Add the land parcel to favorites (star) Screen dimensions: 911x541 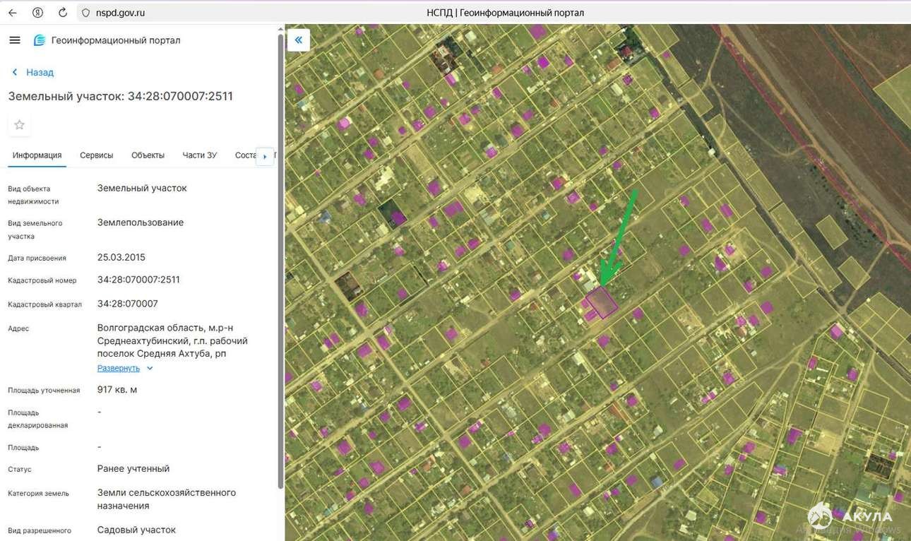(x=20, y=125)
